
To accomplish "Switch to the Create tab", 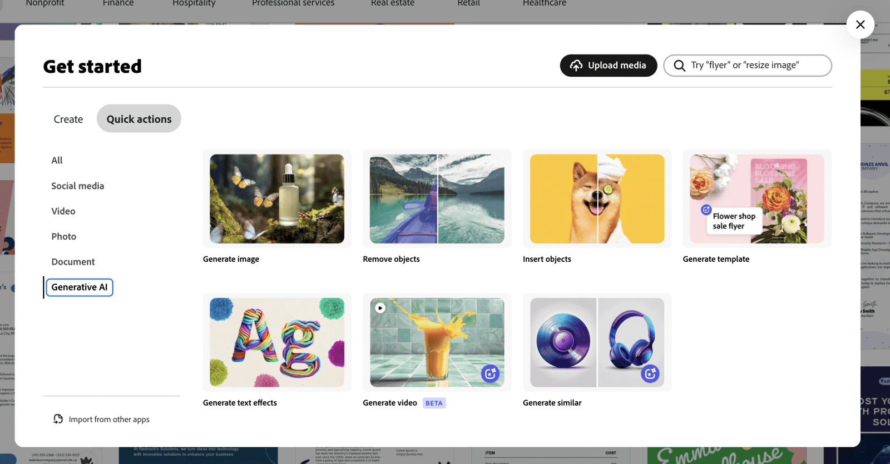I will (x=68, y=119).
